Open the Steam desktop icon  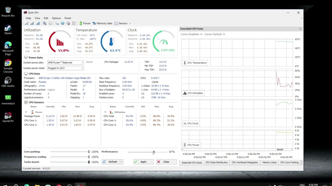tap(8, 29)
